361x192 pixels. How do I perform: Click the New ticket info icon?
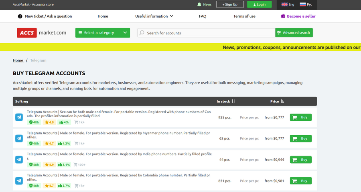(20, 16)
